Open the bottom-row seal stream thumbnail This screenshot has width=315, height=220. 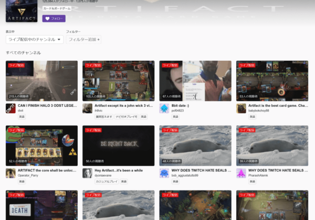pyautogui.click(x=119, y=205)
